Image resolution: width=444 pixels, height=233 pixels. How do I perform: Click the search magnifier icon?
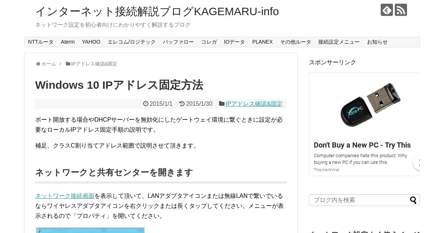pyautogui.click(x=413, y=200)
